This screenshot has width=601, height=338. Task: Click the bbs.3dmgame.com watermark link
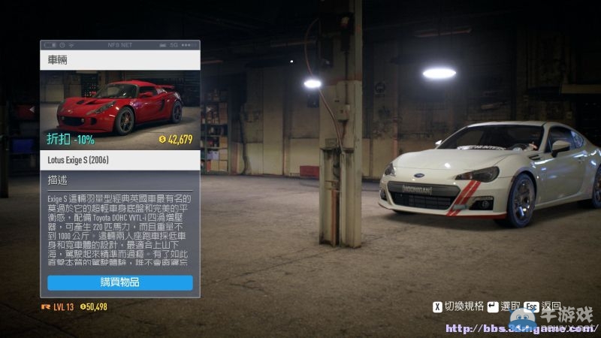tap(518, 328)
